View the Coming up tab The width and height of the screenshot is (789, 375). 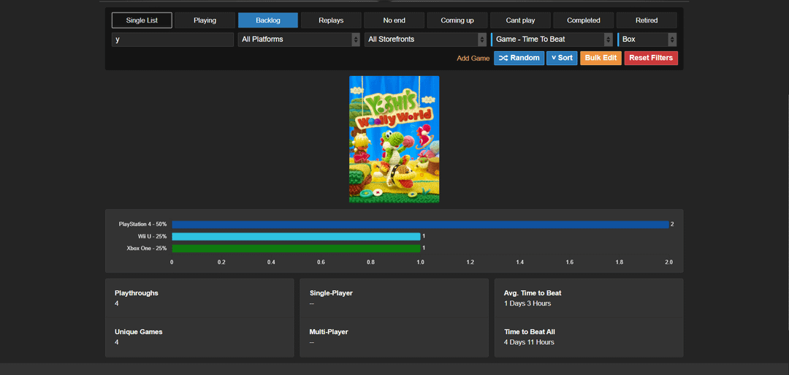(x=457, y=20)
